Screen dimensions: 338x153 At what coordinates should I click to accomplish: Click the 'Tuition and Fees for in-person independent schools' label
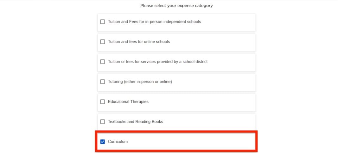coord(154,22)
